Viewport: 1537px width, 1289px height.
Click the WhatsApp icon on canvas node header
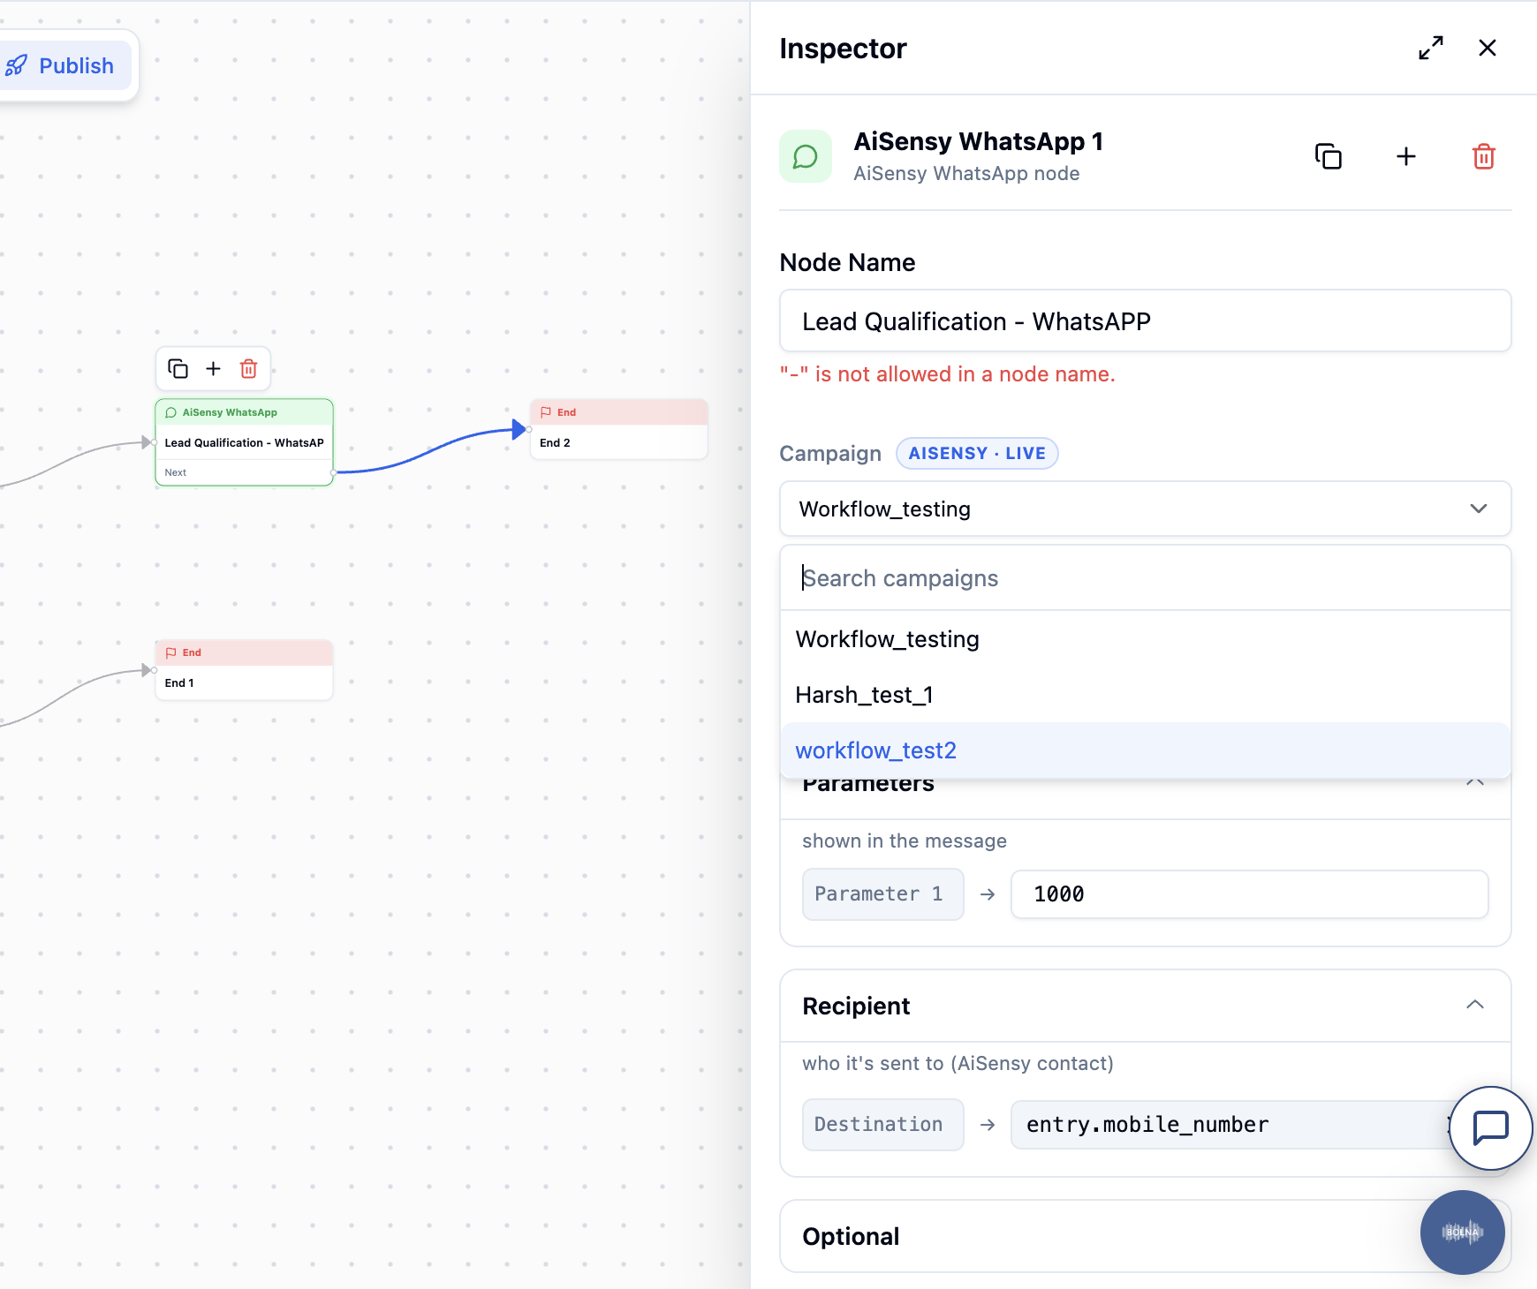point(171,412)
